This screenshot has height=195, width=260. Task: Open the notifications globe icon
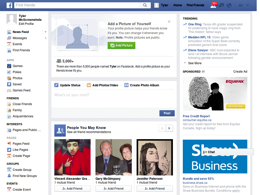229,6
